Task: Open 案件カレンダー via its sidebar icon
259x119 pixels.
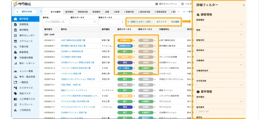Action: pyautogui.click(x=15, y=36)
